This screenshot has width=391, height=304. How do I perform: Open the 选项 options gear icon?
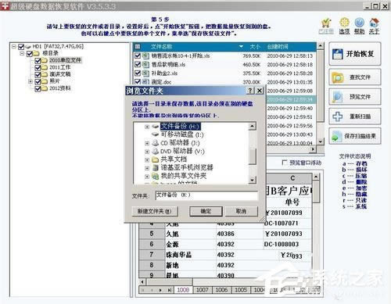coord(344,23)
